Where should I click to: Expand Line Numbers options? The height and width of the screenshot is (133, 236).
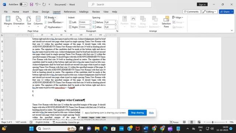[54, 22]
